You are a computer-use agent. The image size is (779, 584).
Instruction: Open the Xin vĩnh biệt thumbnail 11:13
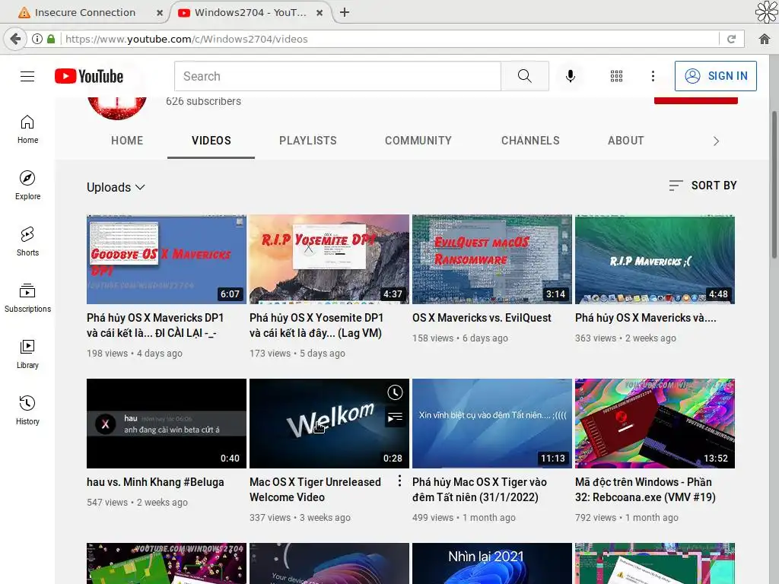[x=492, y=424]
